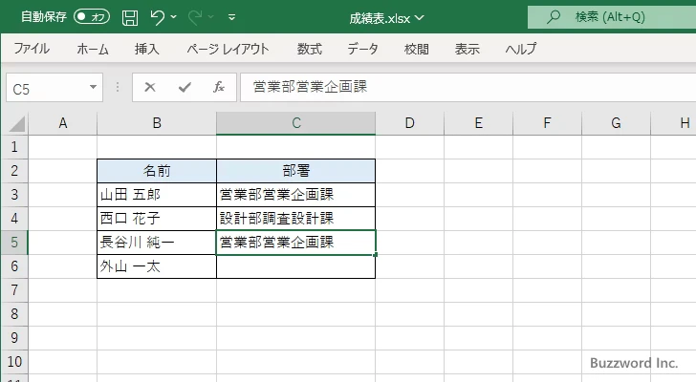Expand the Undo history dropdown arrow

[176, 17]
